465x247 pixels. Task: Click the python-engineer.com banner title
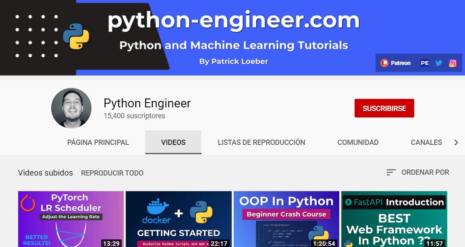233,21
